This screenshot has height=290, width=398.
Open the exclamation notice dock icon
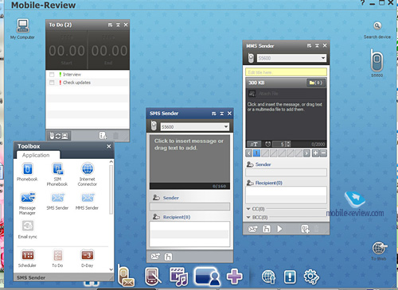[x=290, y=276]
